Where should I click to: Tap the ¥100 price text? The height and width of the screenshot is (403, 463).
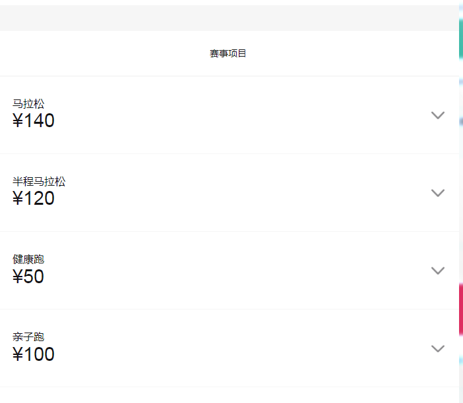click(34, 354)
